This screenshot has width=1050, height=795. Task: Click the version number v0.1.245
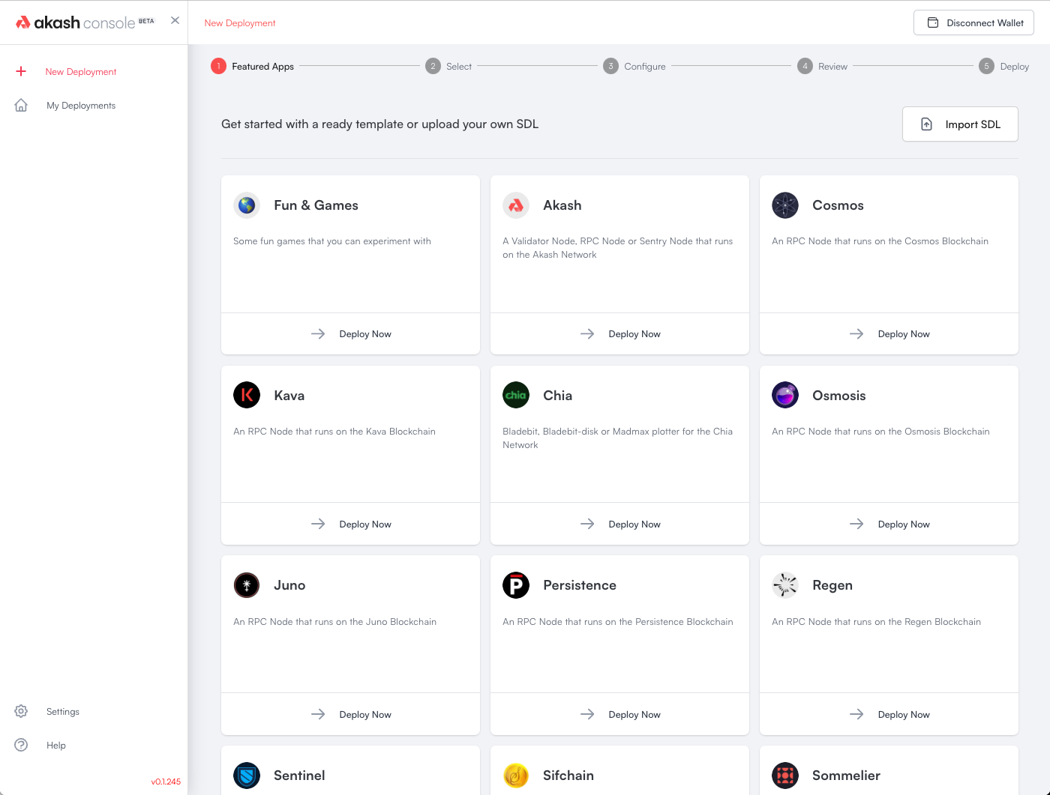[166, 782]
